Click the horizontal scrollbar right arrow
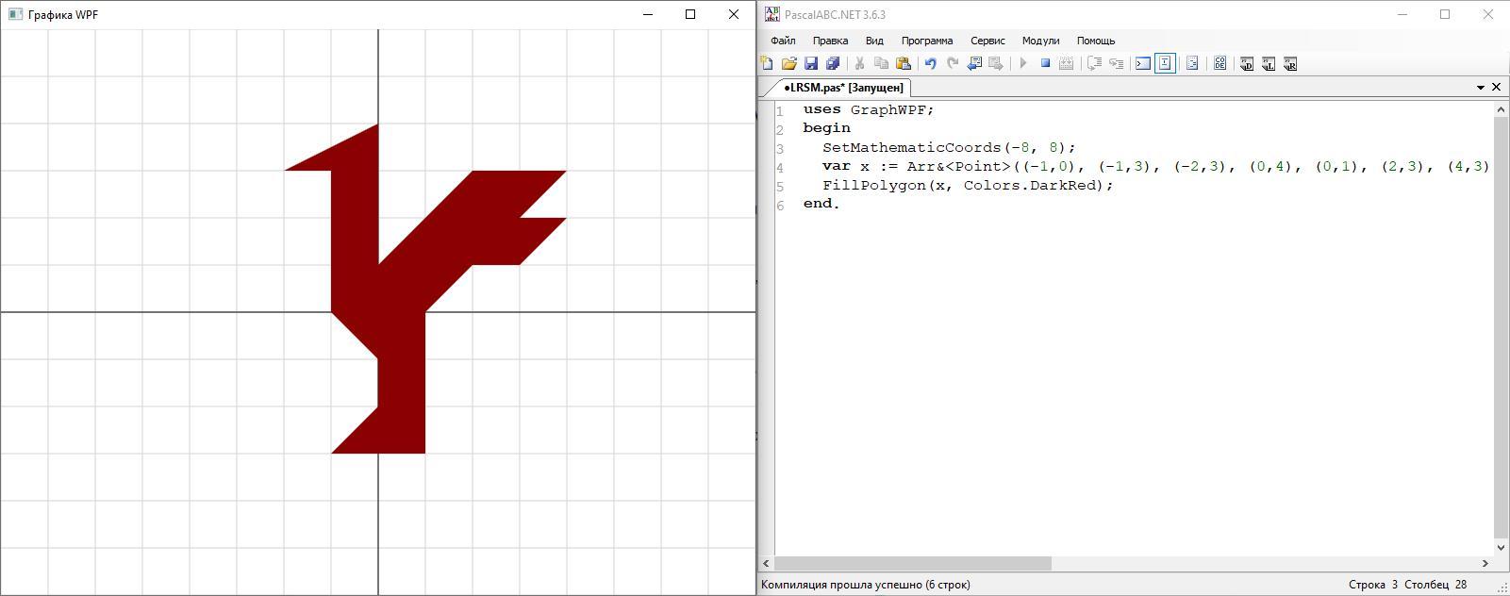This screenshot has height=596, width=1510. (1485, 563)
